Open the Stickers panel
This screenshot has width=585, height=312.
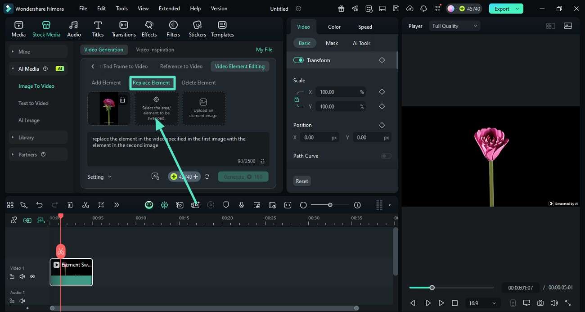pos(197,29)
